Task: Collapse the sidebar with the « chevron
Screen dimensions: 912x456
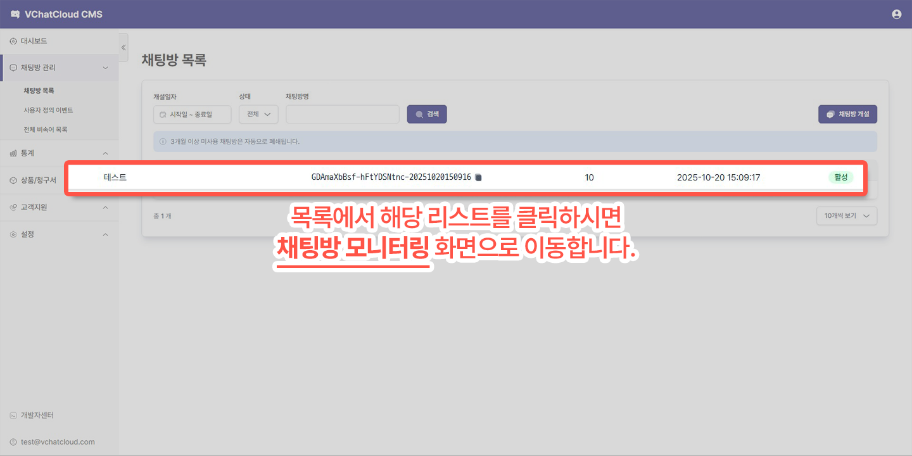Action: (123, 47)
